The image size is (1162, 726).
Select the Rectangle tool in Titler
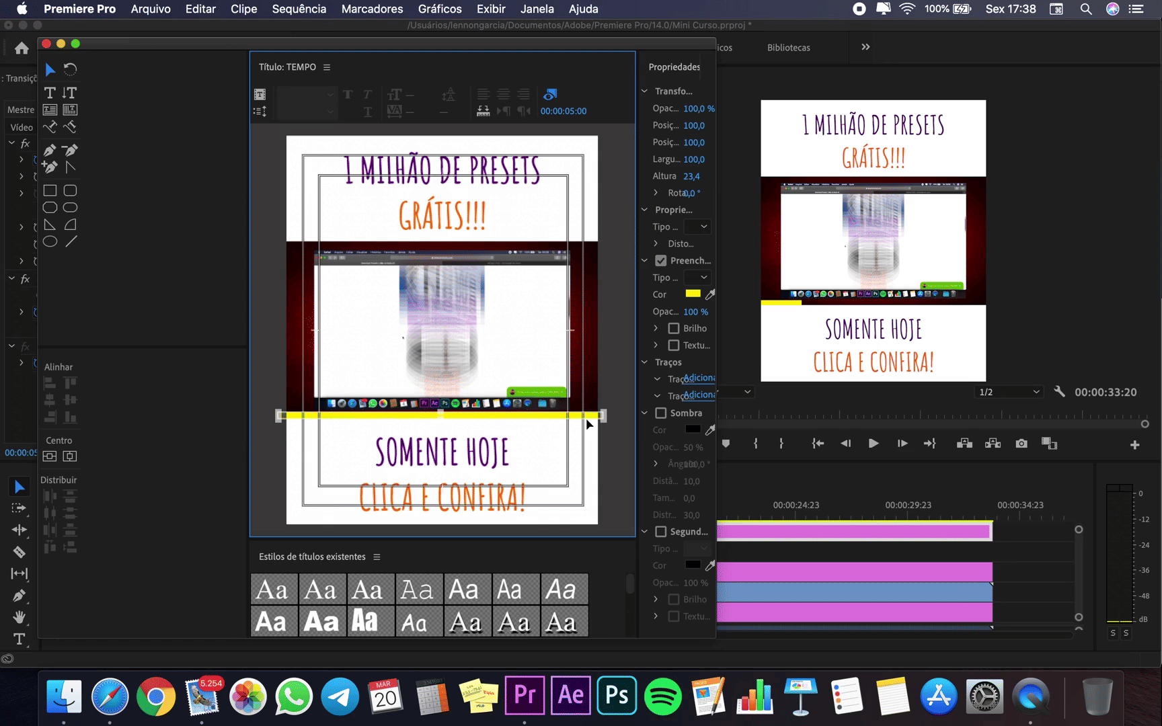50,191
